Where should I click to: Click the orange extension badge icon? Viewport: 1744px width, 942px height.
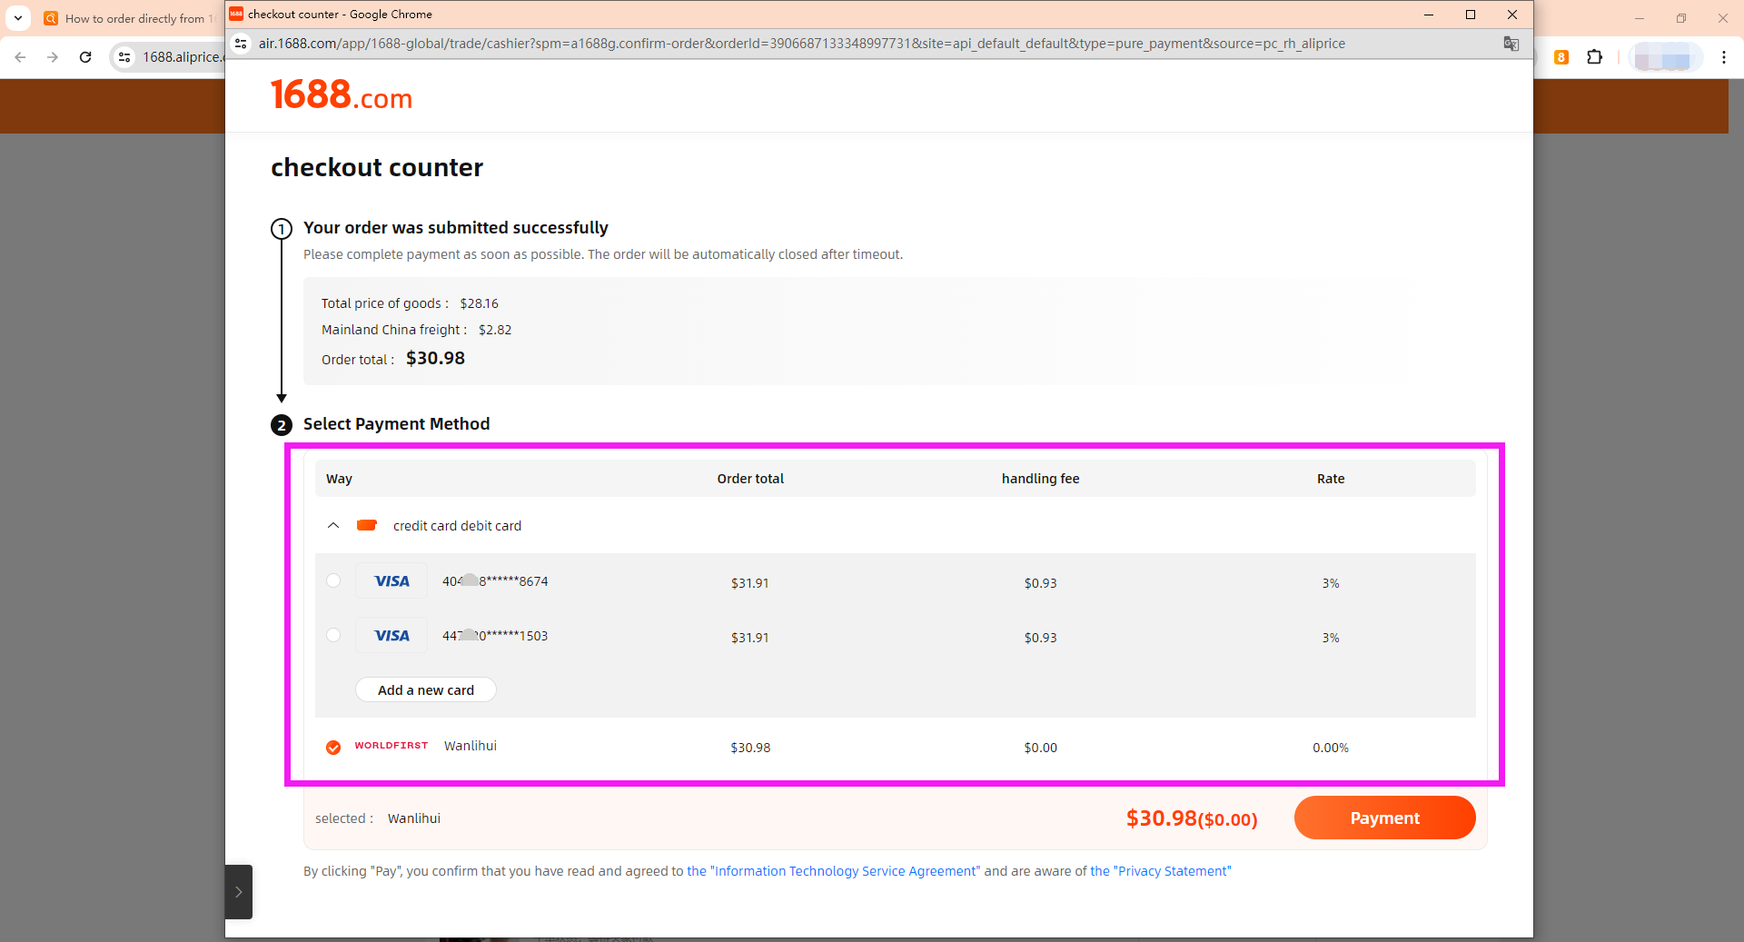[1561, 57]
